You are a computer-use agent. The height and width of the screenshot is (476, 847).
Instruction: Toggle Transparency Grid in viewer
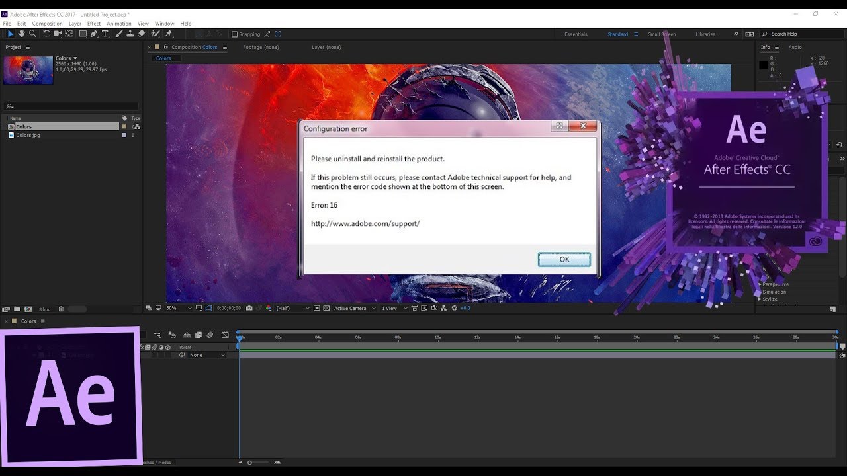(326, 308)
